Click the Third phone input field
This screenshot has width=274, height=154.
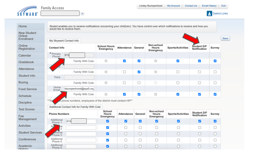tap(79, 77)
